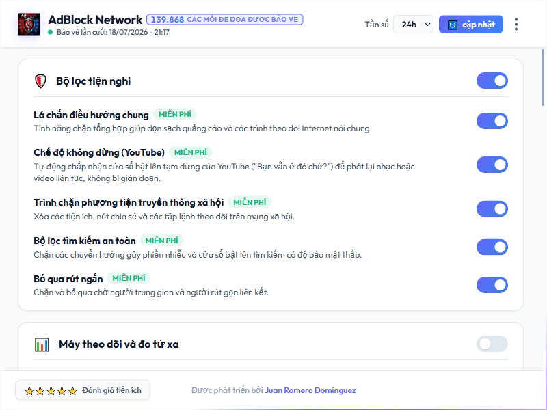Click the bar chart icon beside Máy theo dõi
The height and width of the screenshot is (410, 547).
coord(42,344)
